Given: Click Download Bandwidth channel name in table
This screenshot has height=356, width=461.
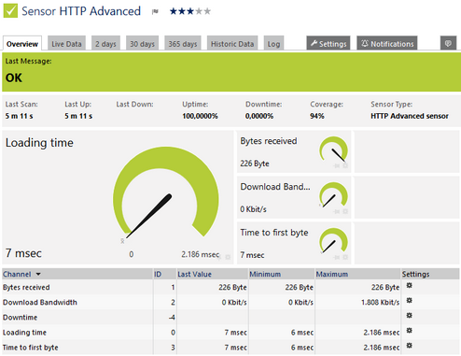Looking at the screenshot, I should tap(40, 302).
